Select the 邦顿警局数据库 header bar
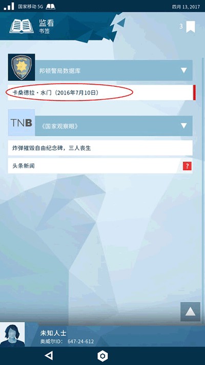This screenshot has height=365, width=205. pos(114,70)
